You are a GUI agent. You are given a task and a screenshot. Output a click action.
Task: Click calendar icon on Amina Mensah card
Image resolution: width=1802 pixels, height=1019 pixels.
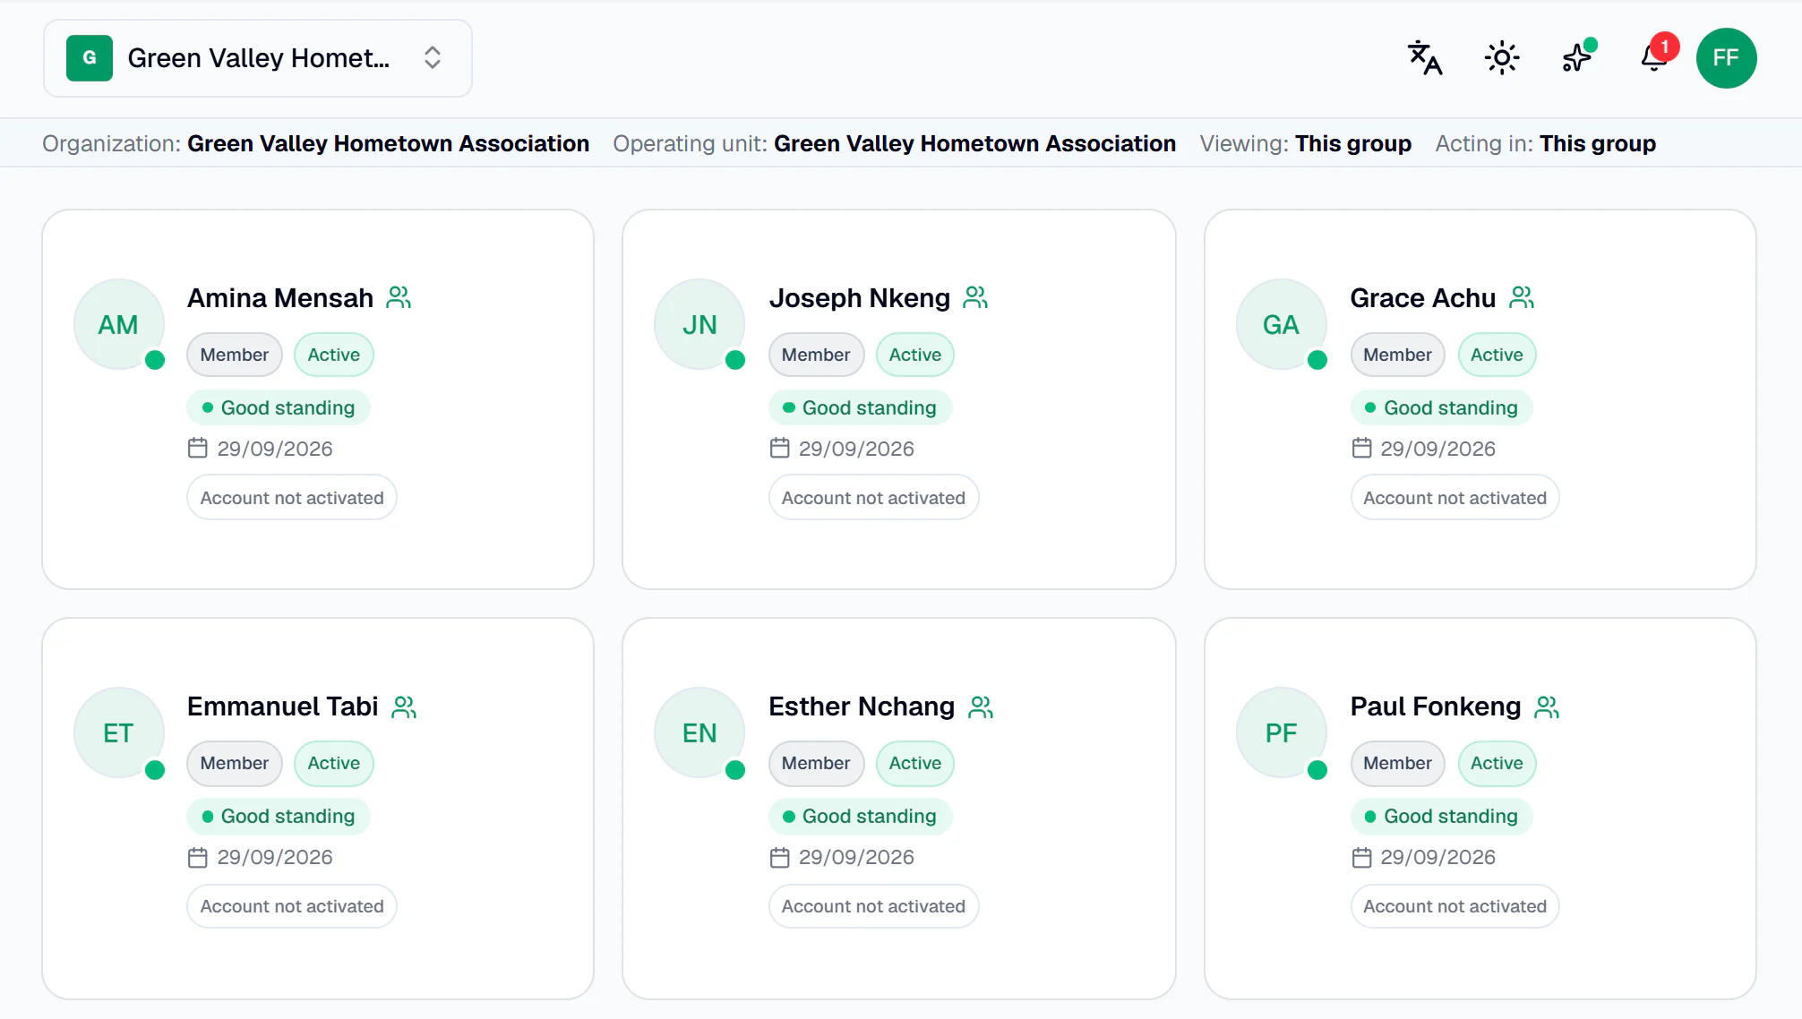(x=198, y=448)
